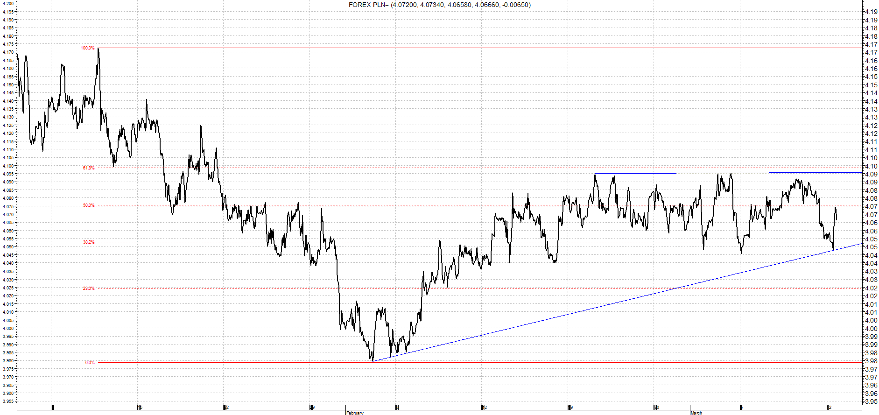Select the 61.8% Fibonacci level label

[89, 168]
